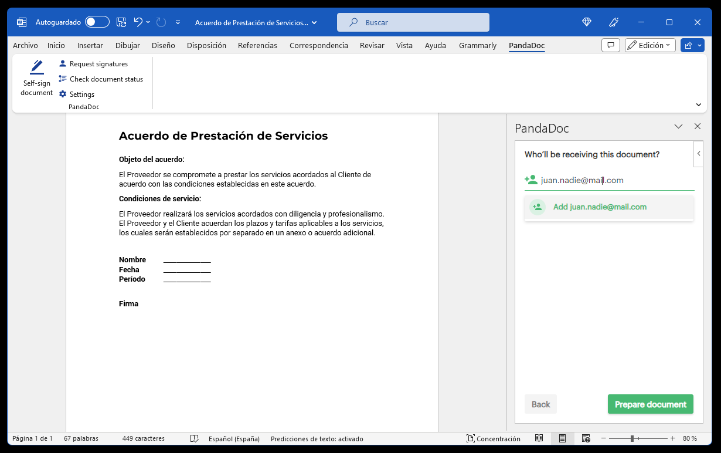Click Self-sign document button
This screenshot has width=721, height=453.
pos(36,78)
